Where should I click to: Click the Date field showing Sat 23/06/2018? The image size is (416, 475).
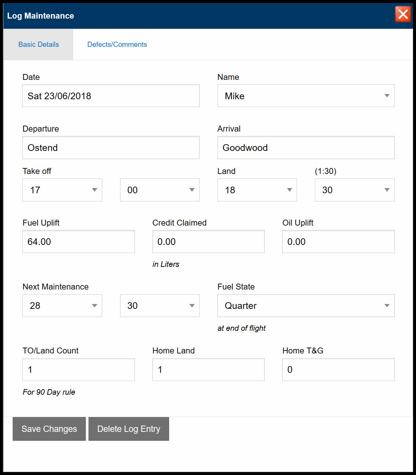click(111, 96)
